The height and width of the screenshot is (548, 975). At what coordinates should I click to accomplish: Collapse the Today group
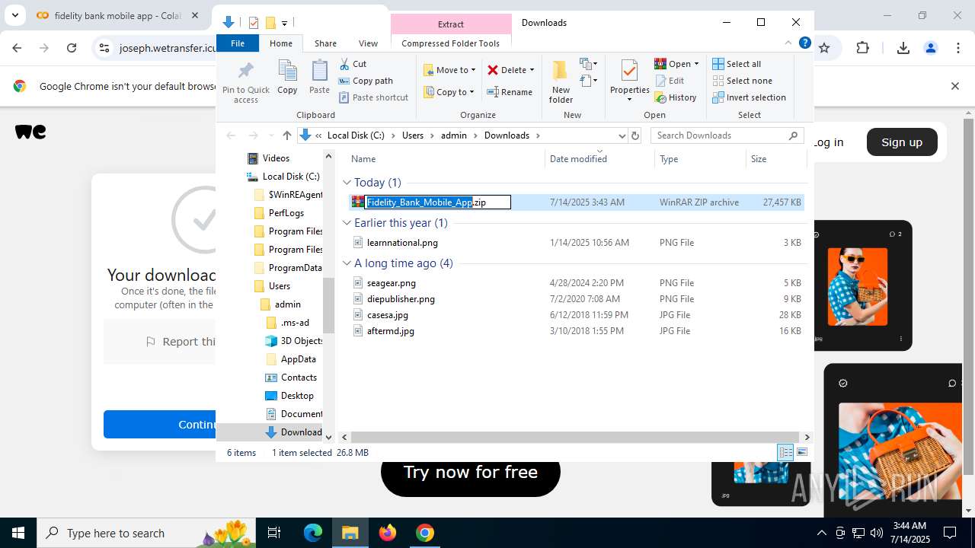pyautogui.click(x=347, y=183)
